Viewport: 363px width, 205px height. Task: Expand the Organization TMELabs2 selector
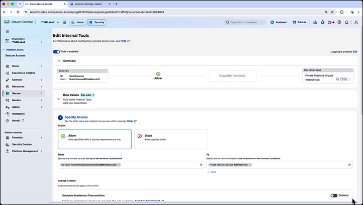point(24,41)
